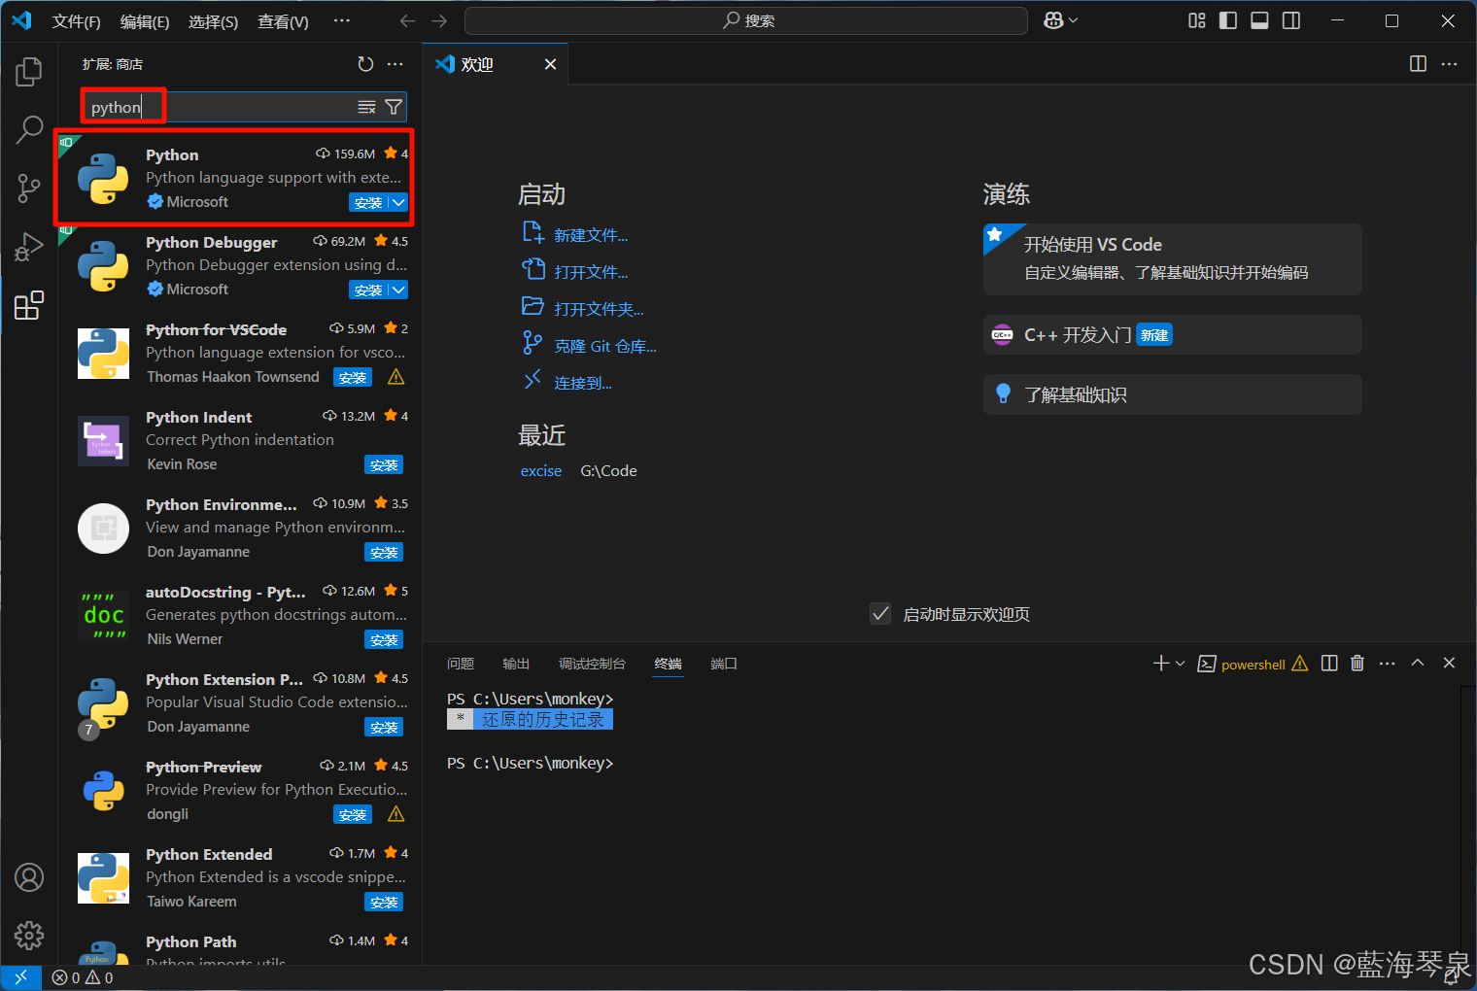The height and width of the screenshot is (991, 1477).
Task: Switch to the 输出 panel tab
Action: tap(516, 664)
